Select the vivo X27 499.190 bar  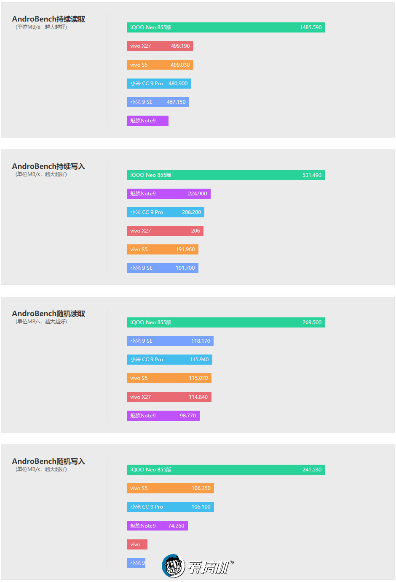pyautogui.click(x=160, y=46)
